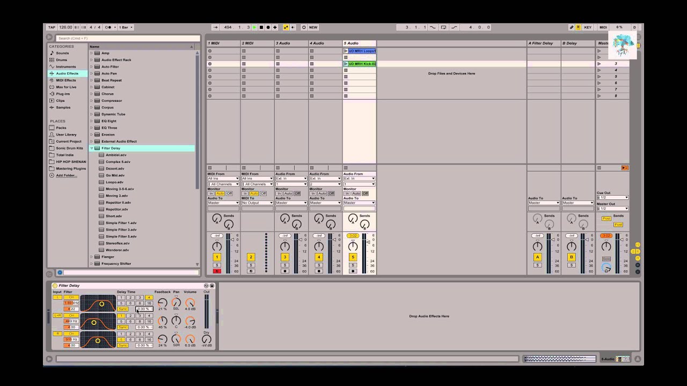This screenshot has width=687, height=386.
Task: Click the NEW scene capture button
Action: [313, 27]
